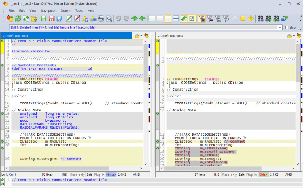303x188 pixels.
Task: Edit second file with red pencil
Action: click(77, 19)
